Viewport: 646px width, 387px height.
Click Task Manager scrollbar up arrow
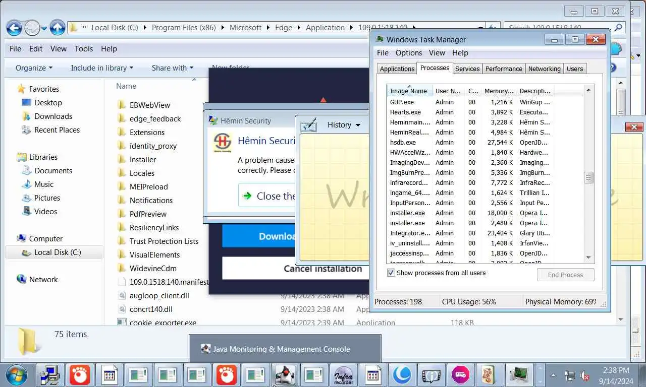coord(588,90)
